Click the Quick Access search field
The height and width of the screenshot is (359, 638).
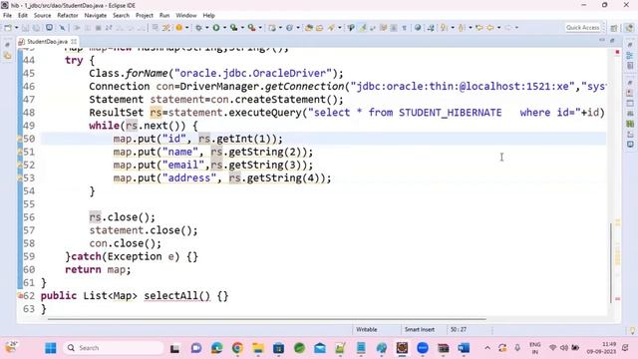582,28
